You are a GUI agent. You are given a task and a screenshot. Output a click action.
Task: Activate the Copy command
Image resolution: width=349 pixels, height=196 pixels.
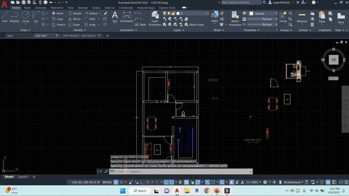(58, 19)
